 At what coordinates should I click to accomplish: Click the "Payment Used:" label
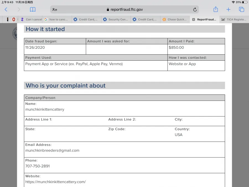(x=38, y=58)
